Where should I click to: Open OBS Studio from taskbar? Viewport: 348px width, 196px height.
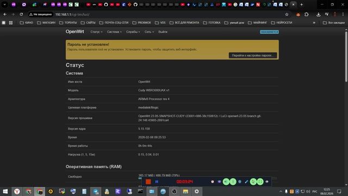click(x=174, y=191)
